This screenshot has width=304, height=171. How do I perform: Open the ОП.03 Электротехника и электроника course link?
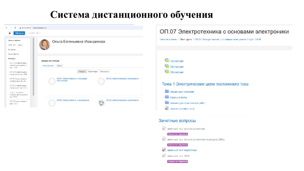pos(122,79)
